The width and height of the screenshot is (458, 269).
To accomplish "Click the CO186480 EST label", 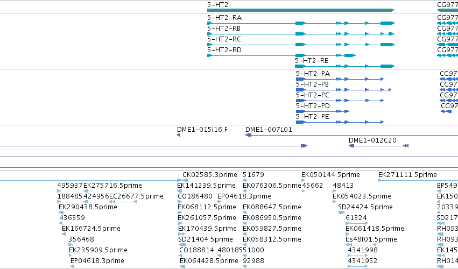I will pos(195,196).
